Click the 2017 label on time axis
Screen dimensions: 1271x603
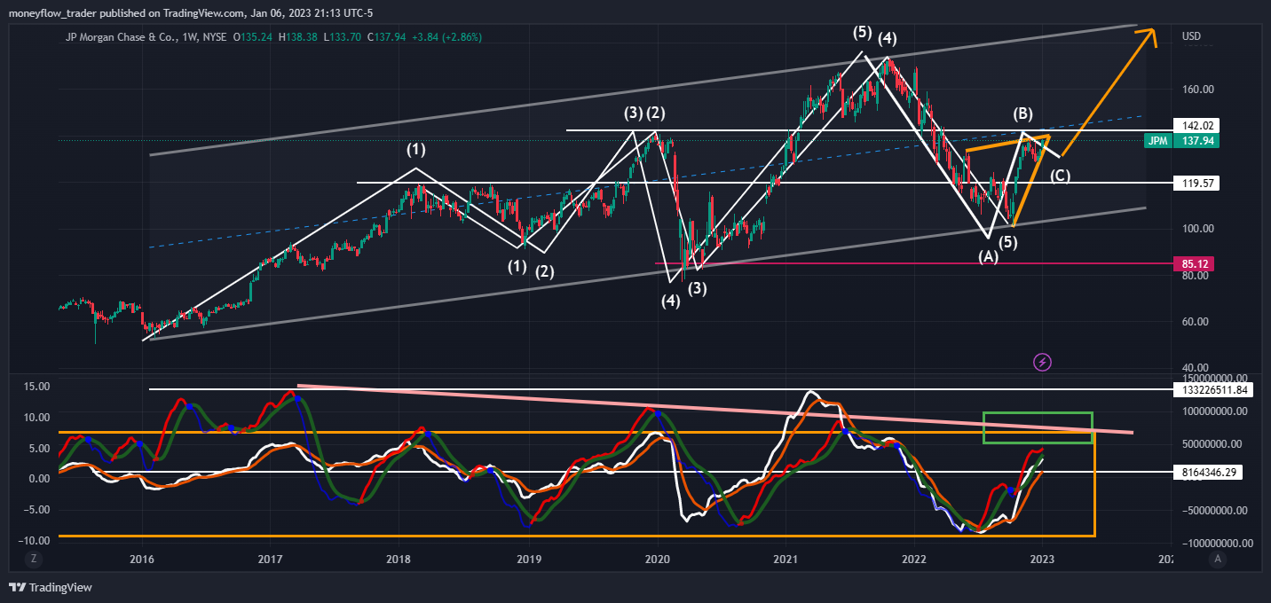(x=271, y=559)
